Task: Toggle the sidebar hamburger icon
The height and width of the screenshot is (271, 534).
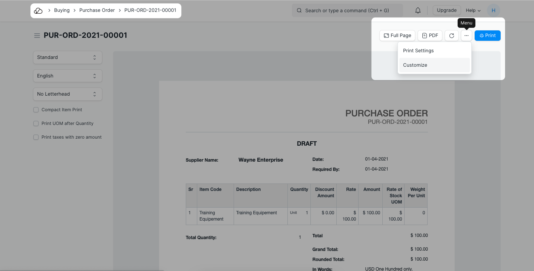Action: pos(37,36)
